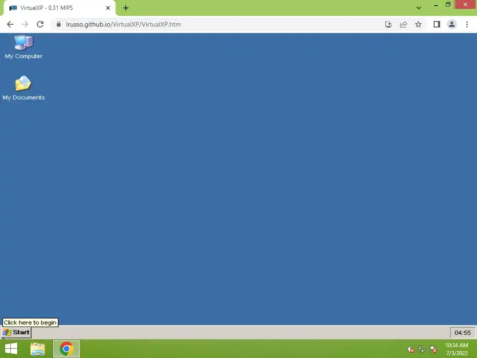Click the Chrome icon on the host taskbar
The width and height of the screenshot is (477, 358).
[67, 349]
